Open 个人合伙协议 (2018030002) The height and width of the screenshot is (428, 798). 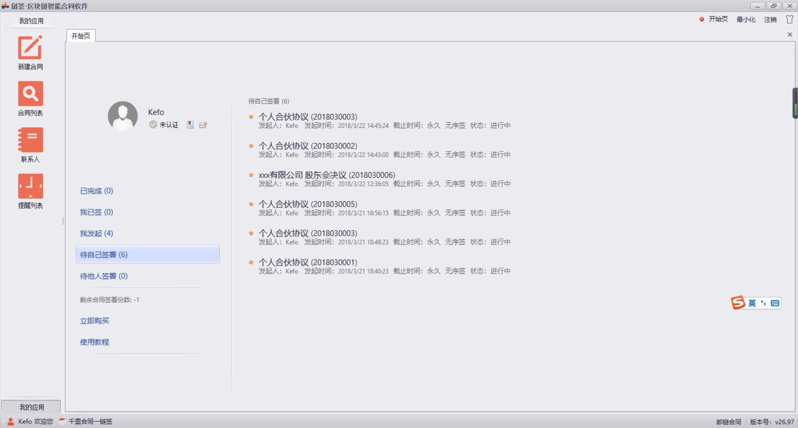308,146
